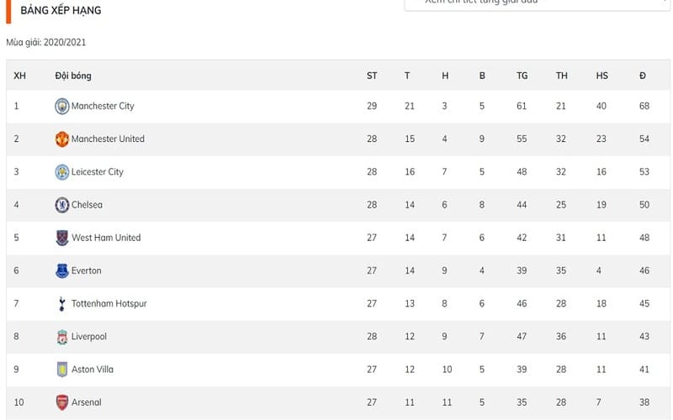Click the Liverpool club crest

point(61,337)
